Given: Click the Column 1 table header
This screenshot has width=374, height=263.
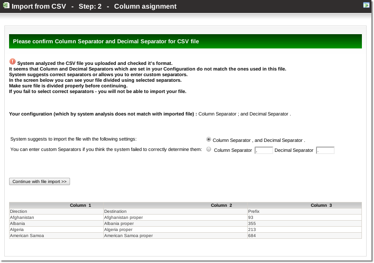Looking at the screenshot, I should (80, 205).
